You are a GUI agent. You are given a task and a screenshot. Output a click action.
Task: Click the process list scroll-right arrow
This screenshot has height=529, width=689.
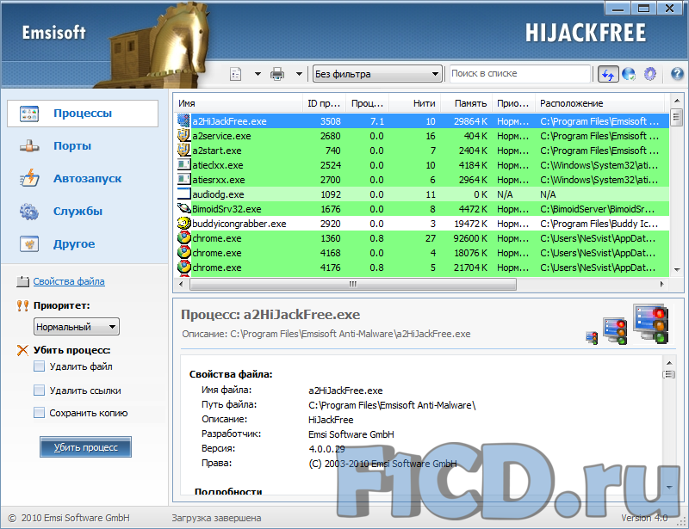click(661, 284)
